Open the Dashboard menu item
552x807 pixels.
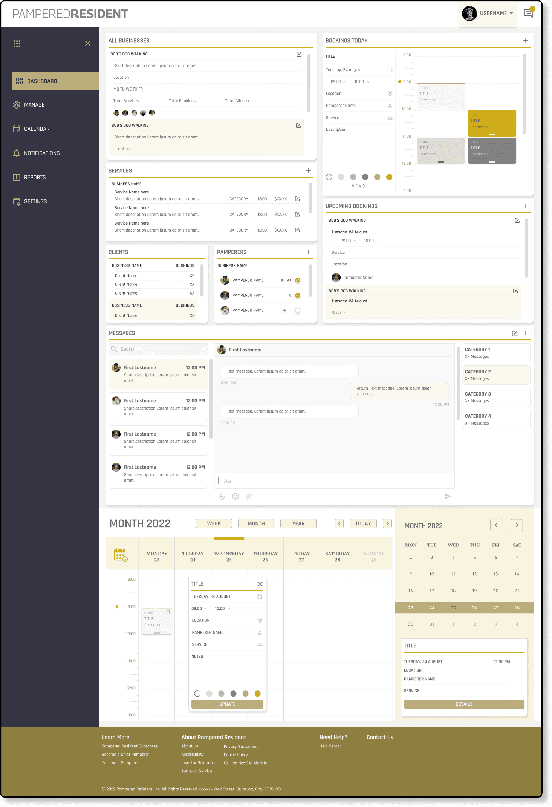pyautogui.click(x=56, y=81)
